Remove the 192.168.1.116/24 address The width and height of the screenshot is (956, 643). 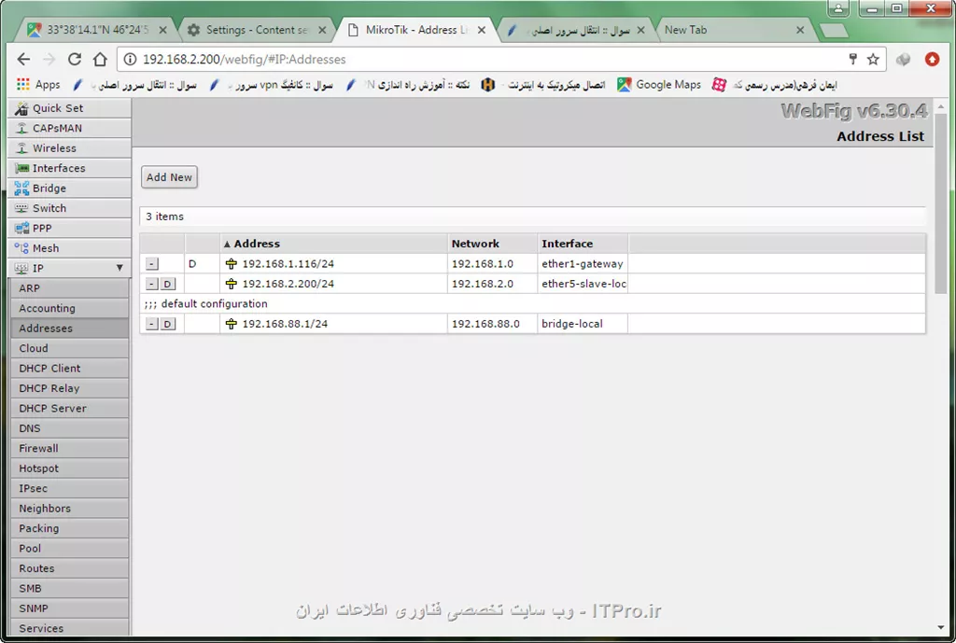(152, 264)
